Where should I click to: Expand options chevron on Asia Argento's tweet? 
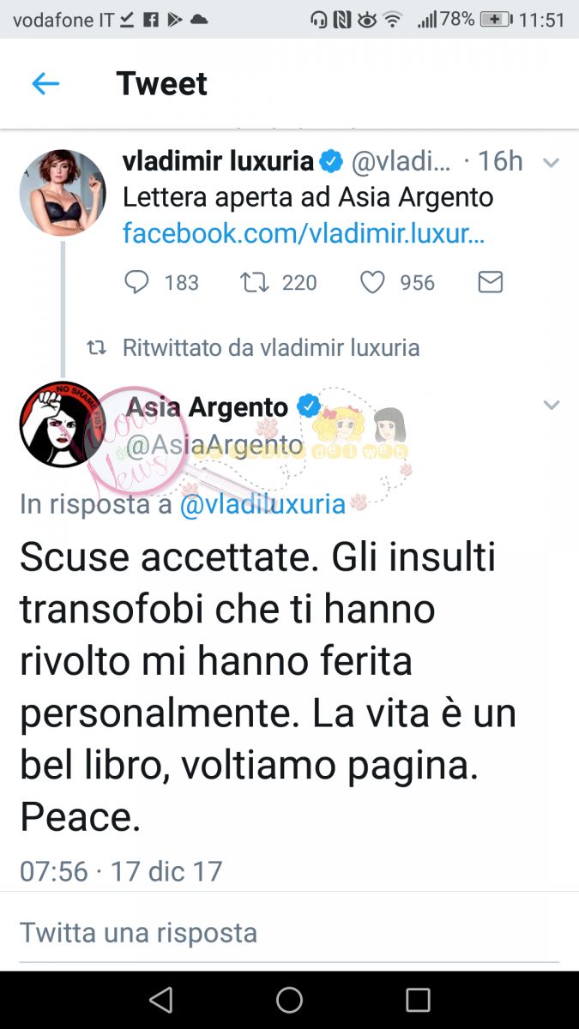(x=551, y=405)
